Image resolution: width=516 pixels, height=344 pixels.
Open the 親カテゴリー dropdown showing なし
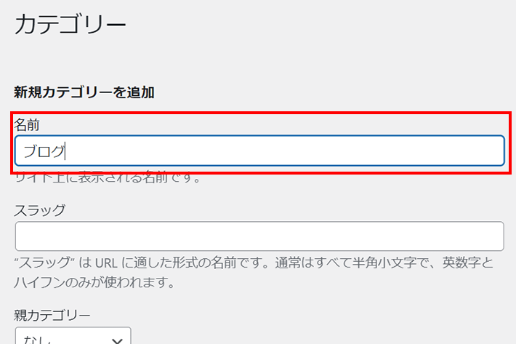pyautogui.click(x=73, y=336)
